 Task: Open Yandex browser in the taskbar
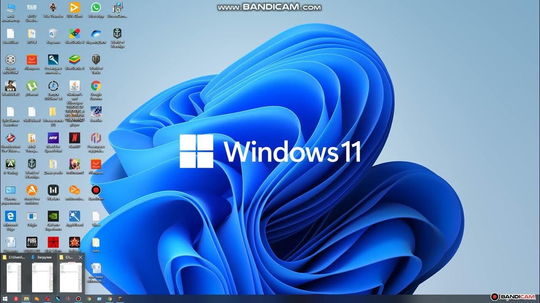[16, 299]
